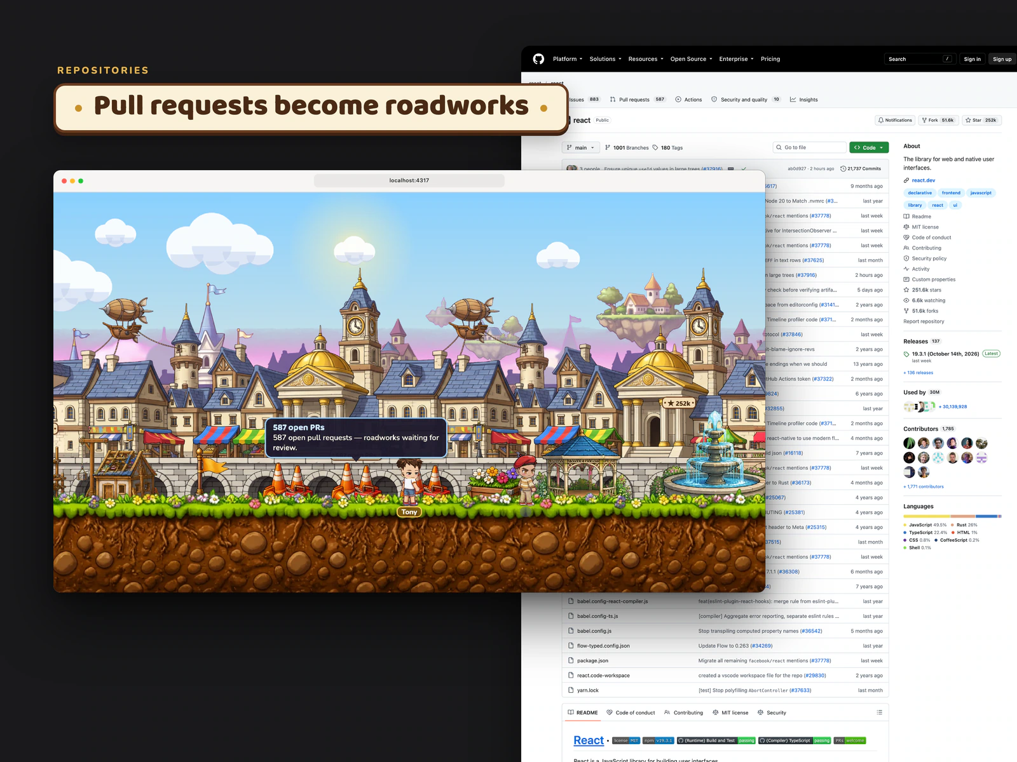Click the 252k star sign in game window
This screenshot has height=762, width=1017.
[679, 403]
